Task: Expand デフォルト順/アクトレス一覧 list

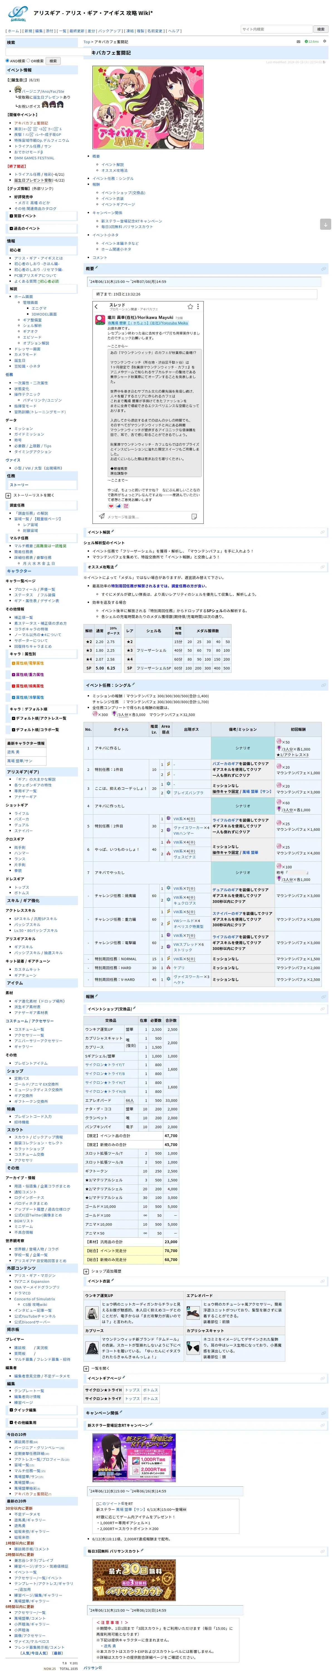Action: tap(14, 718)
